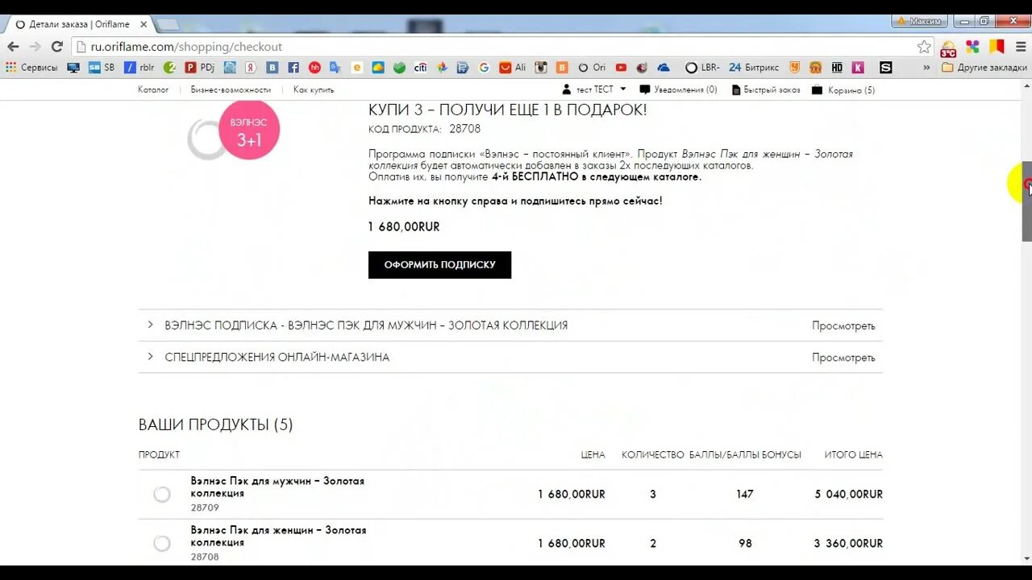Show hidden bookmarks with the » chevron

(926, 68)
